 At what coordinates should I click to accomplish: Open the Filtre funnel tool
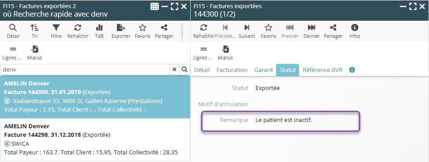coord(56,31)
